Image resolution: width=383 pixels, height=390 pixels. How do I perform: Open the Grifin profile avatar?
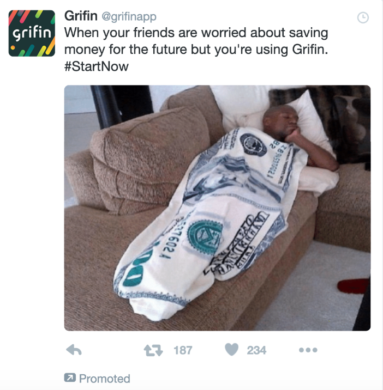32,33
